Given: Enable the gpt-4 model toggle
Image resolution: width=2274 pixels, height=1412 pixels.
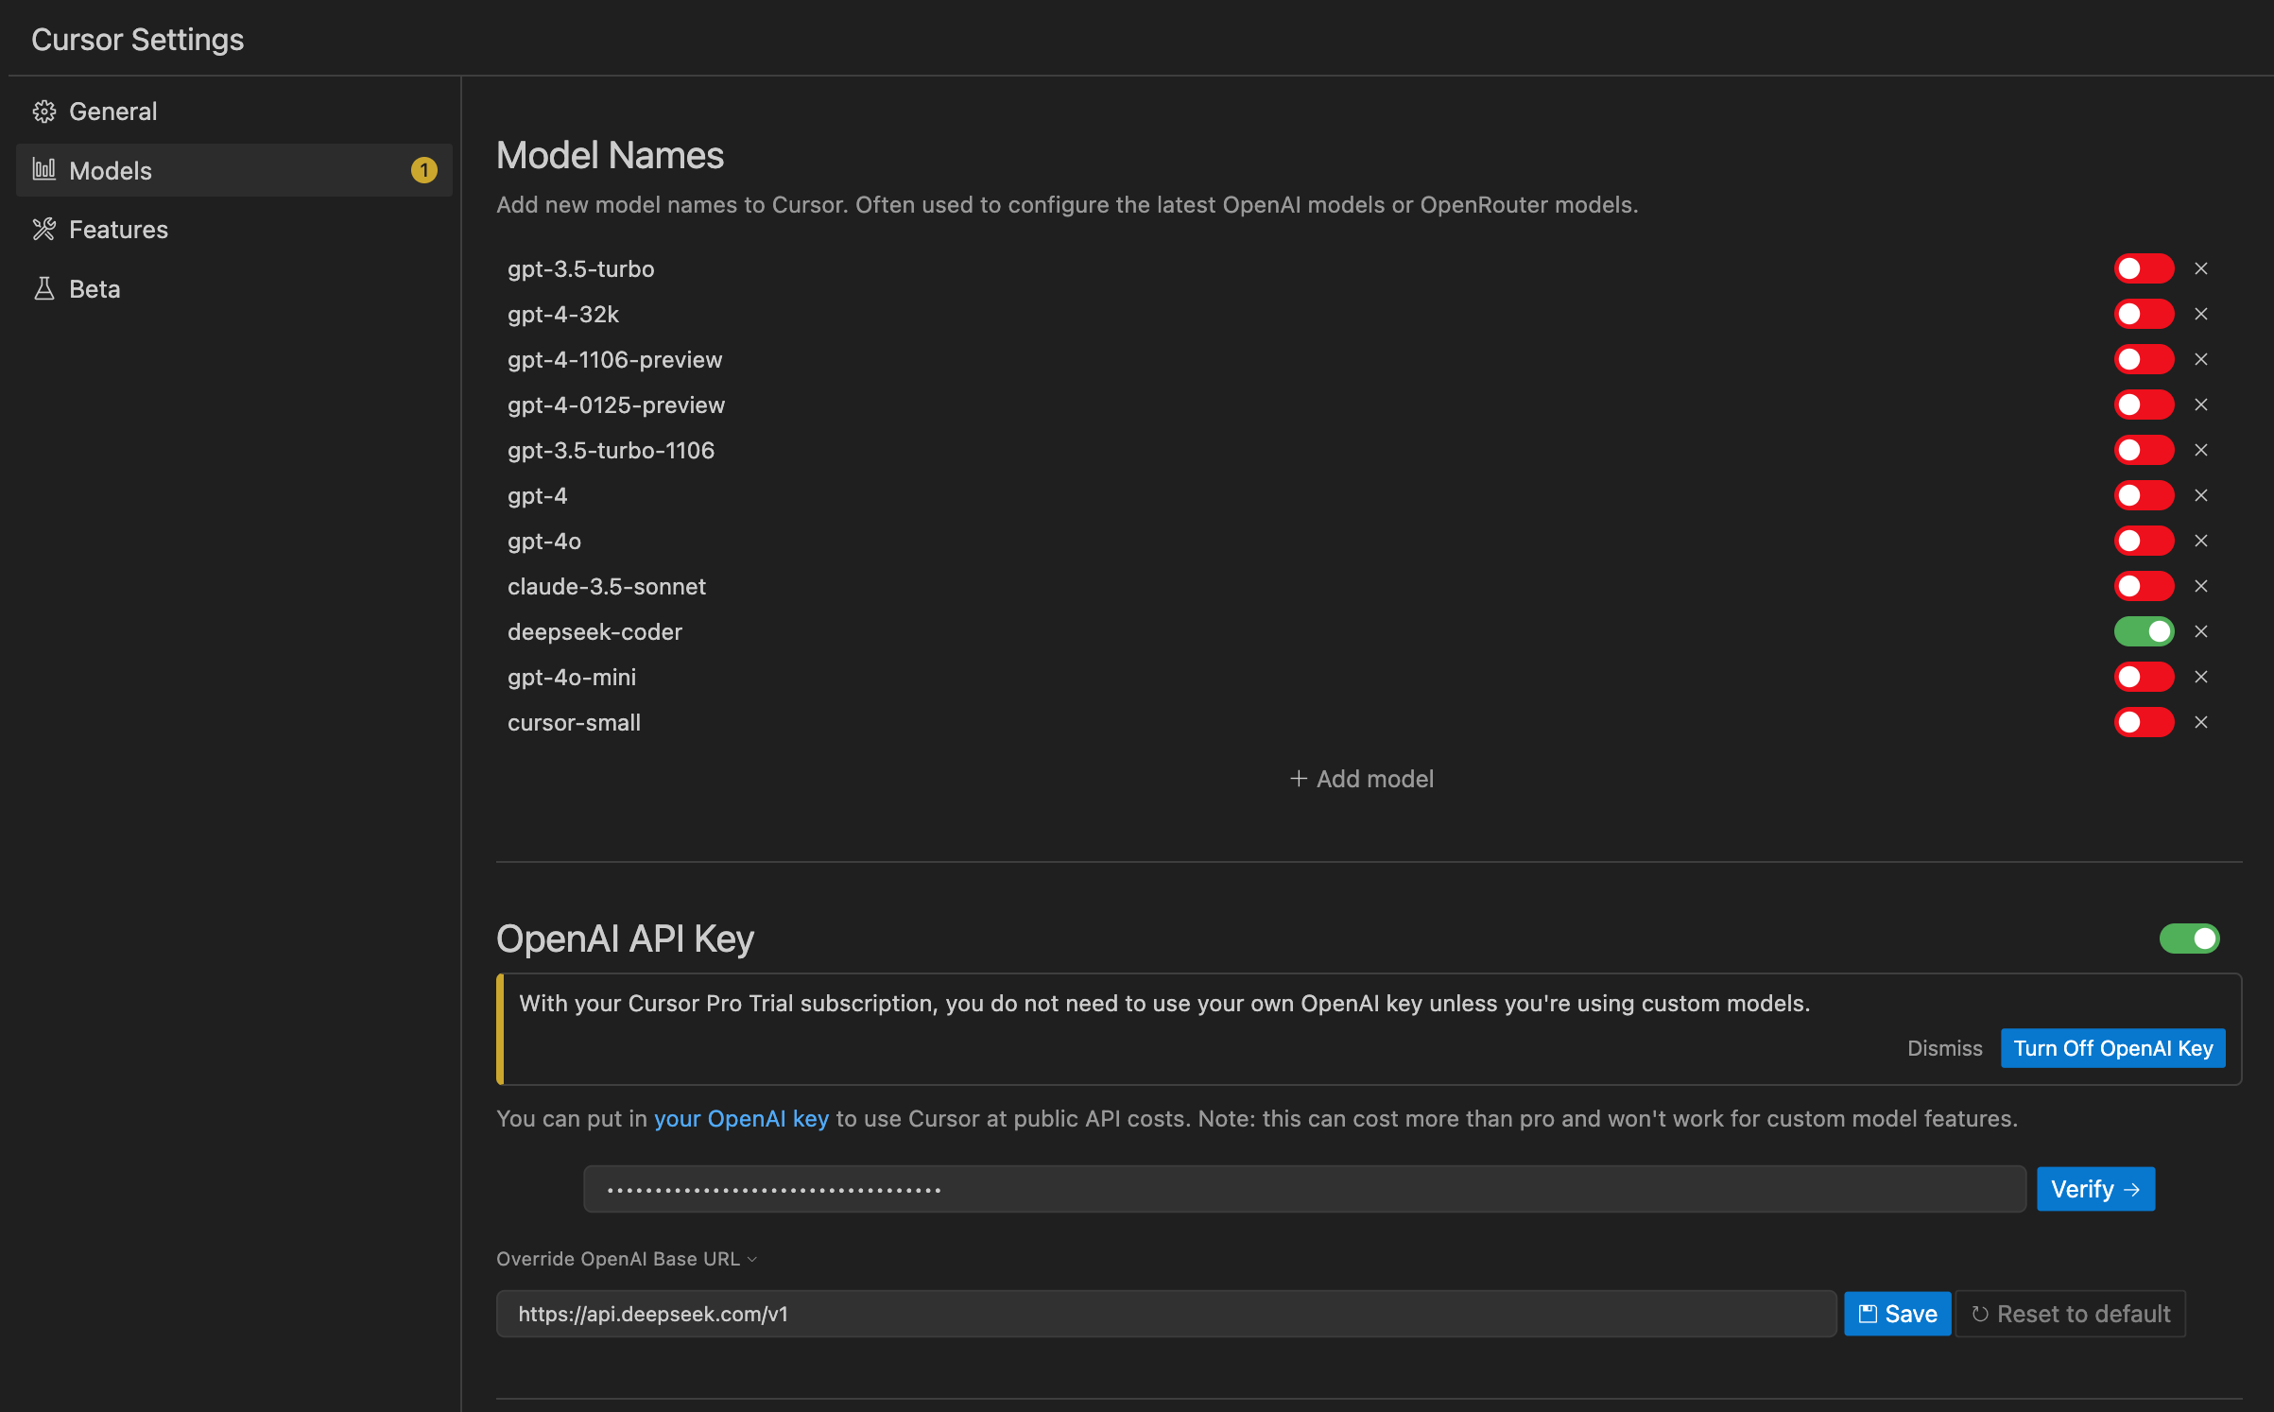Looking at the screenshot, I should click(x=2144, y=495).
